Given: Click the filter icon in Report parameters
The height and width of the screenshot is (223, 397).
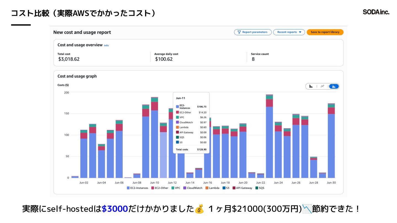Looking at the screenshot, I should click(239, 32).
